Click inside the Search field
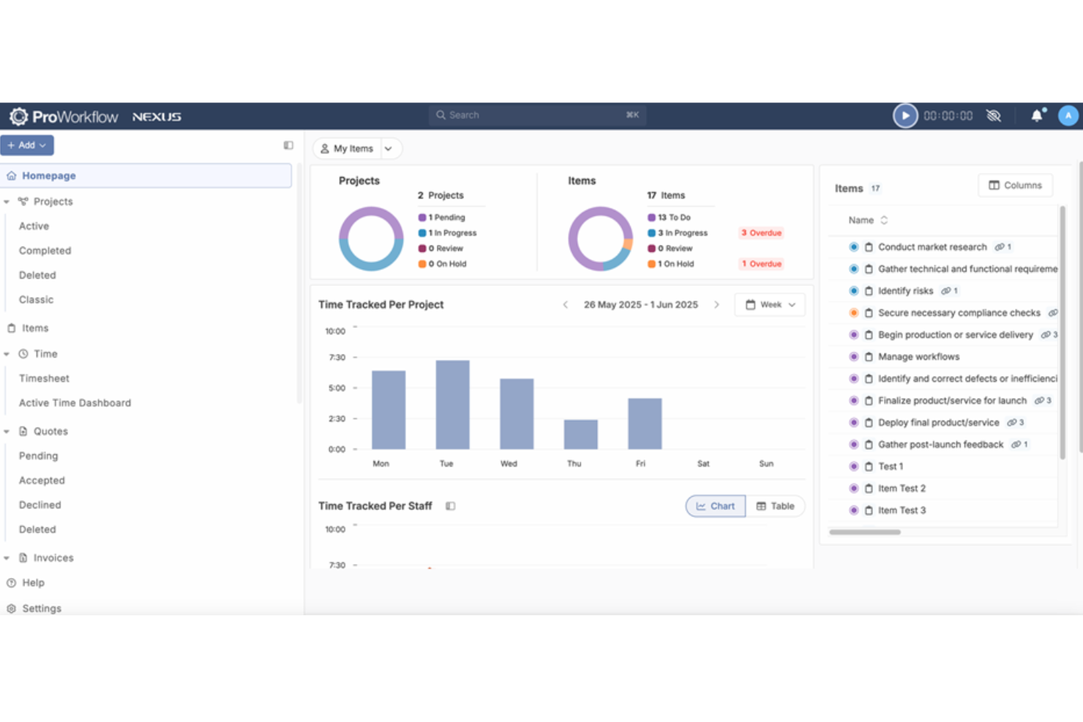The width and height of the screenshot is (1083, 722). [x=536, y=115]
